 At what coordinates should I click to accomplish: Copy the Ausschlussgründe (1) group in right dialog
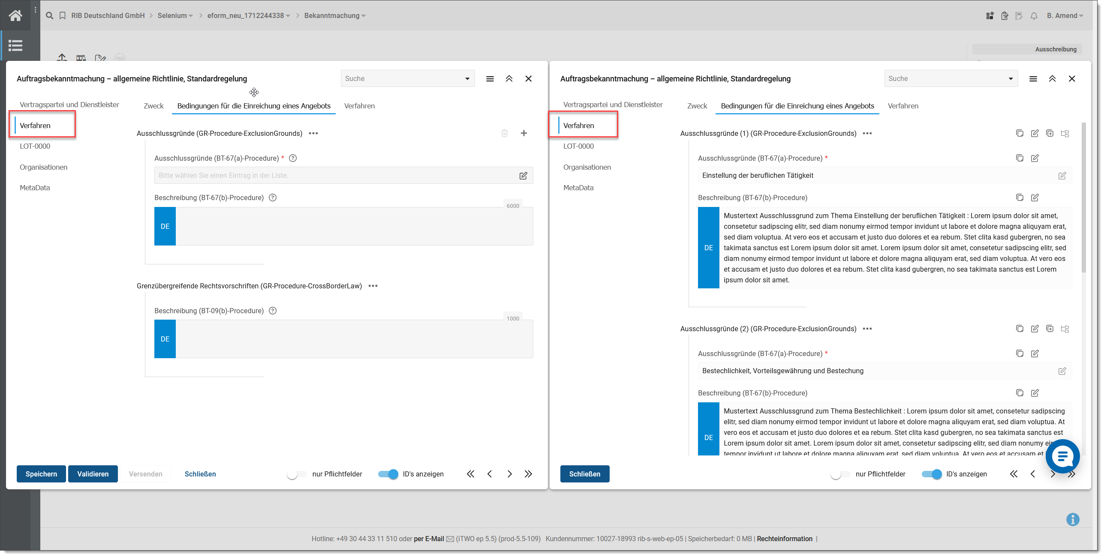tap(1020, 133)
